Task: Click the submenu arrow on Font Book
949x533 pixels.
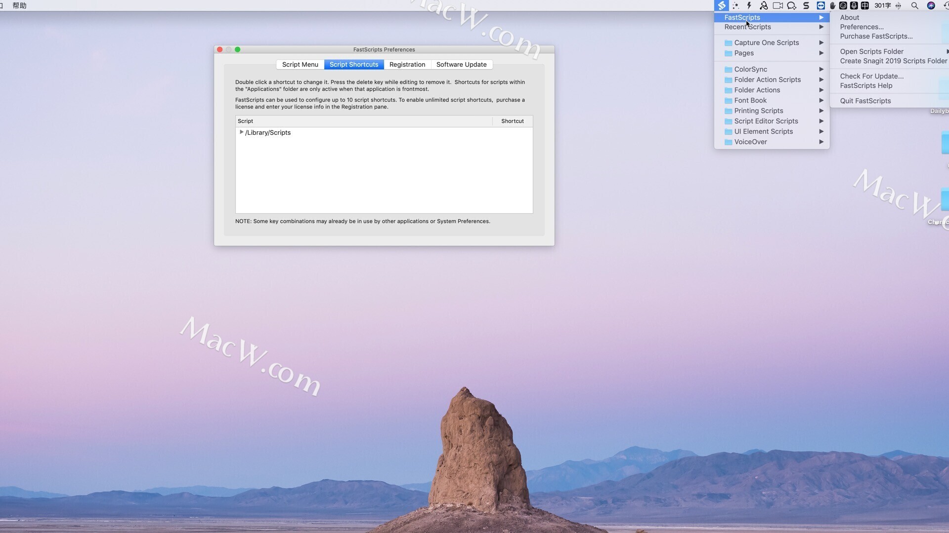Action: pos(821,100)
